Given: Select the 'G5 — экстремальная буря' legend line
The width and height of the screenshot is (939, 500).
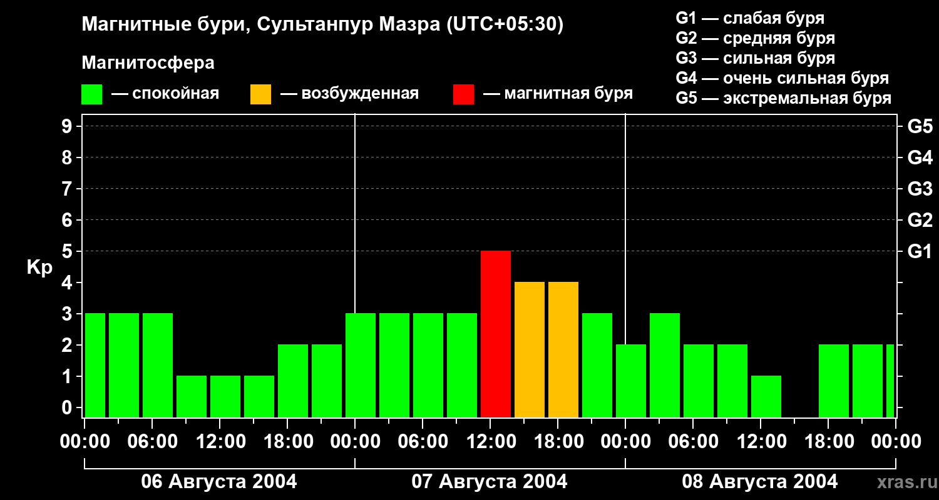Looking at the screenshot, I should coord(784,98).
